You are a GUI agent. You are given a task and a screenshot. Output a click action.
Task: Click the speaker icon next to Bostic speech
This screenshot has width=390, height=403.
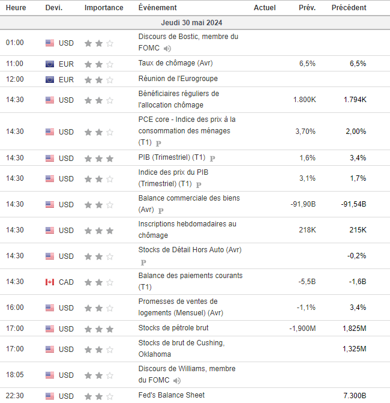coord(167,49)
